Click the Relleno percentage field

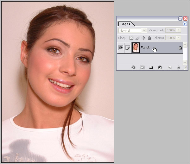pos(171,38)
